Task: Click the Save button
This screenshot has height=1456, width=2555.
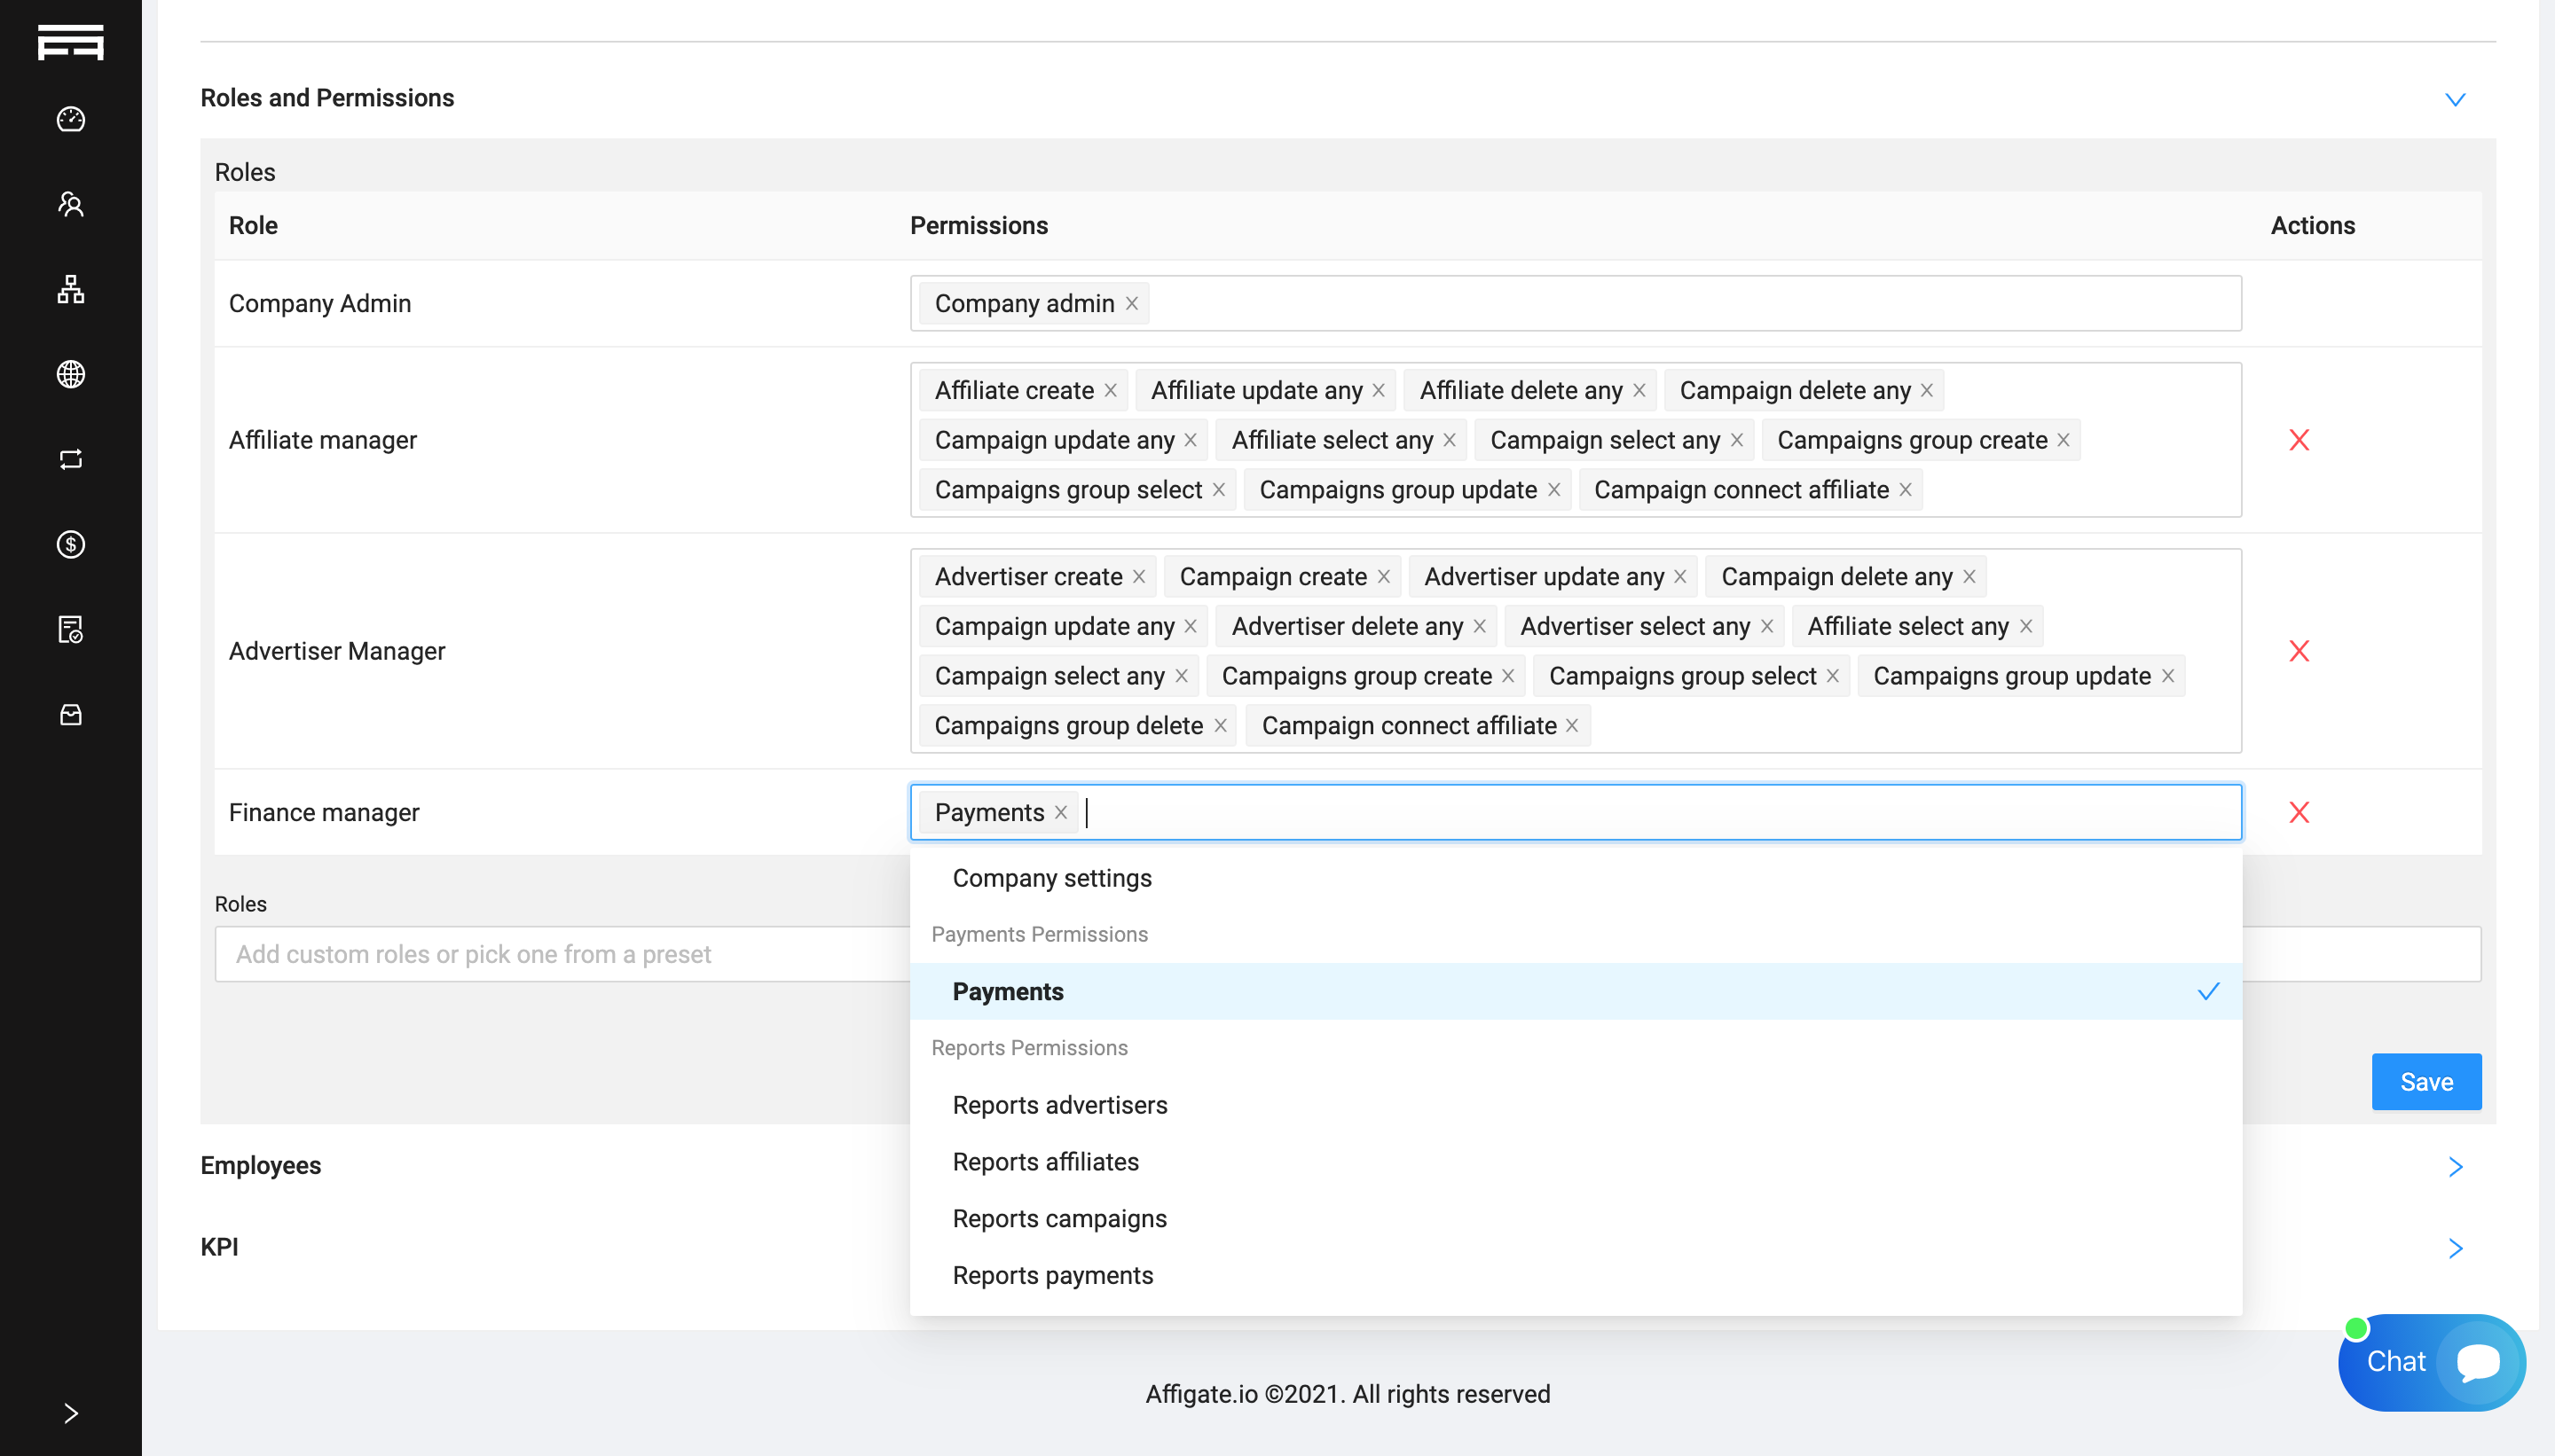Action: coord(2425,1081)
